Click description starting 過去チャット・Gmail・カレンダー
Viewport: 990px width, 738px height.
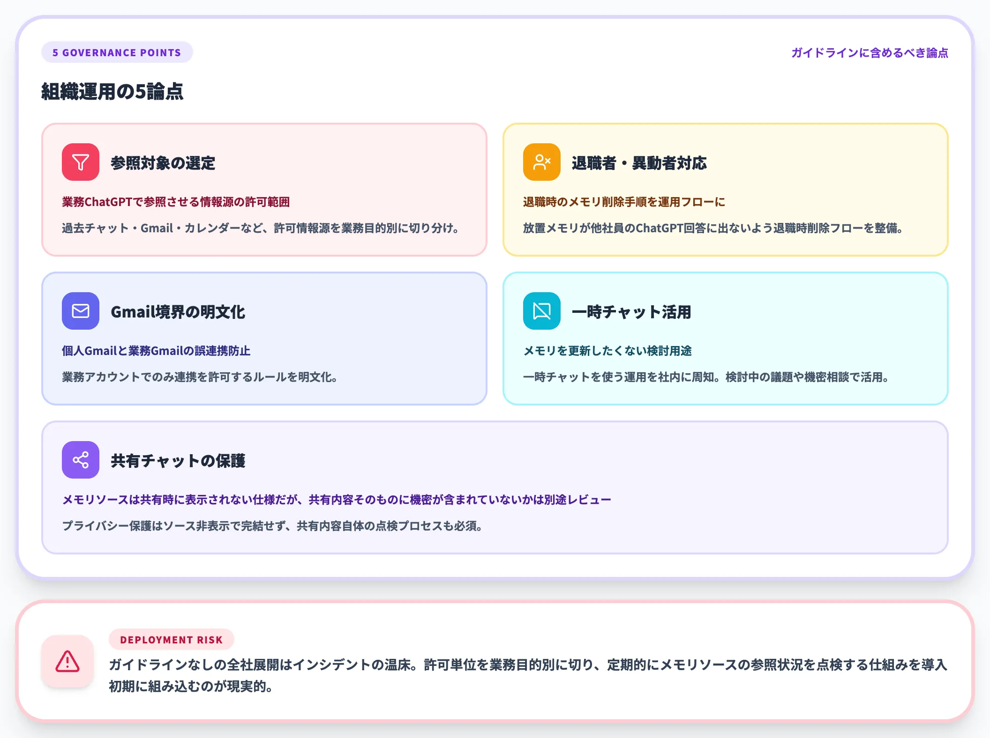(261, 228)
